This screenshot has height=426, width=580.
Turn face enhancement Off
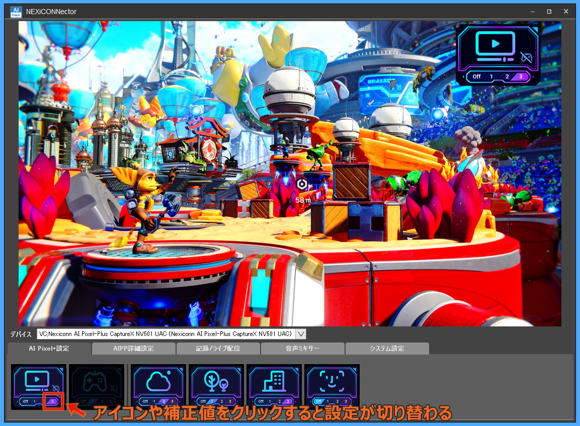point(318,401)
